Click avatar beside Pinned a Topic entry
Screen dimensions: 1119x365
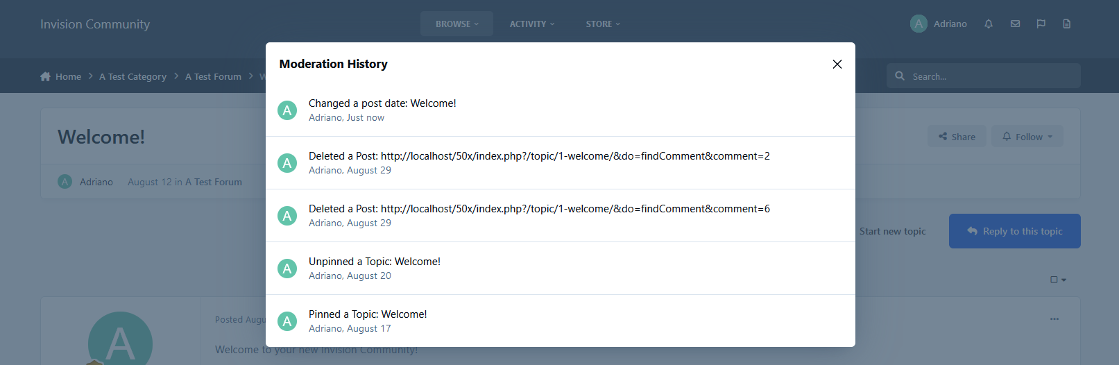coord(287,321)
